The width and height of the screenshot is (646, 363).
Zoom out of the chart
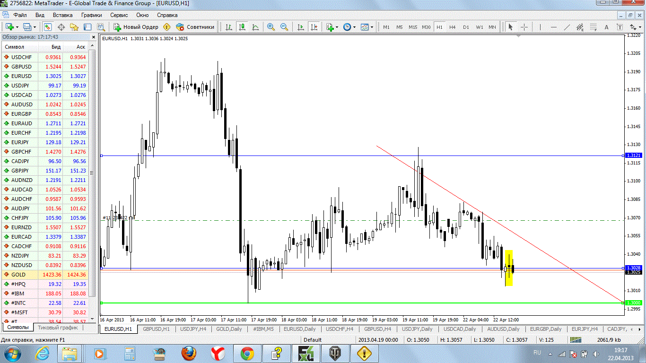click(x=284, y=27)
